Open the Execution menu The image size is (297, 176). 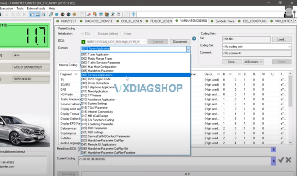point(6,8)
